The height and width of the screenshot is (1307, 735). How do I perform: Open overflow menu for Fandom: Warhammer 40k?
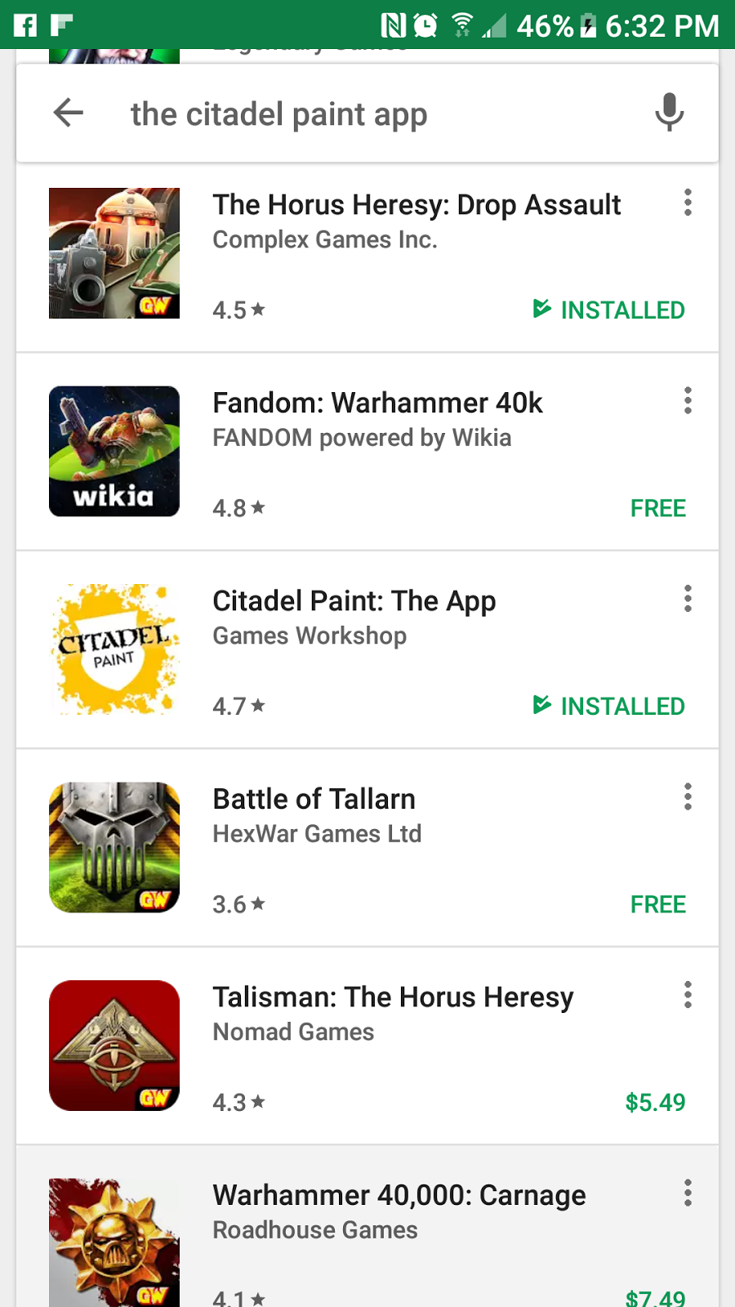pyautogui.click(x=688, y=400)
